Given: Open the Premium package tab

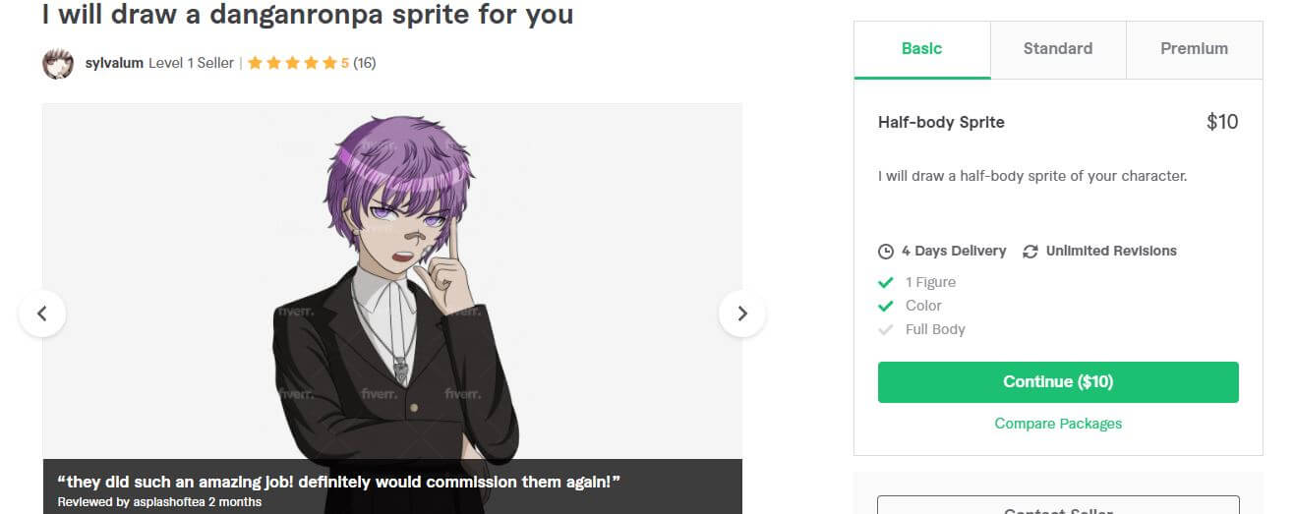Looking at the screenshot, I should point(1194,49).
